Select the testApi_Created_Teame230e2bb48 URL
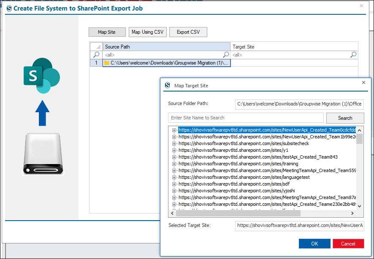This screenshot has height=259, width=374. pyautogui.click(x=267, y=204)
